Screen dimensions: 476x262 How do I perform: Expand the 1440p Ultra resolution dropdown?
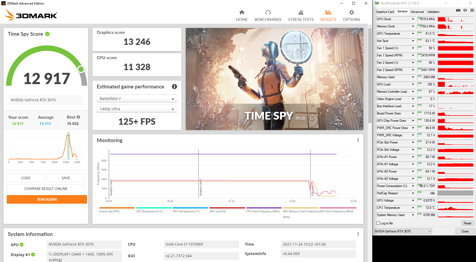(x=137, y=109)
